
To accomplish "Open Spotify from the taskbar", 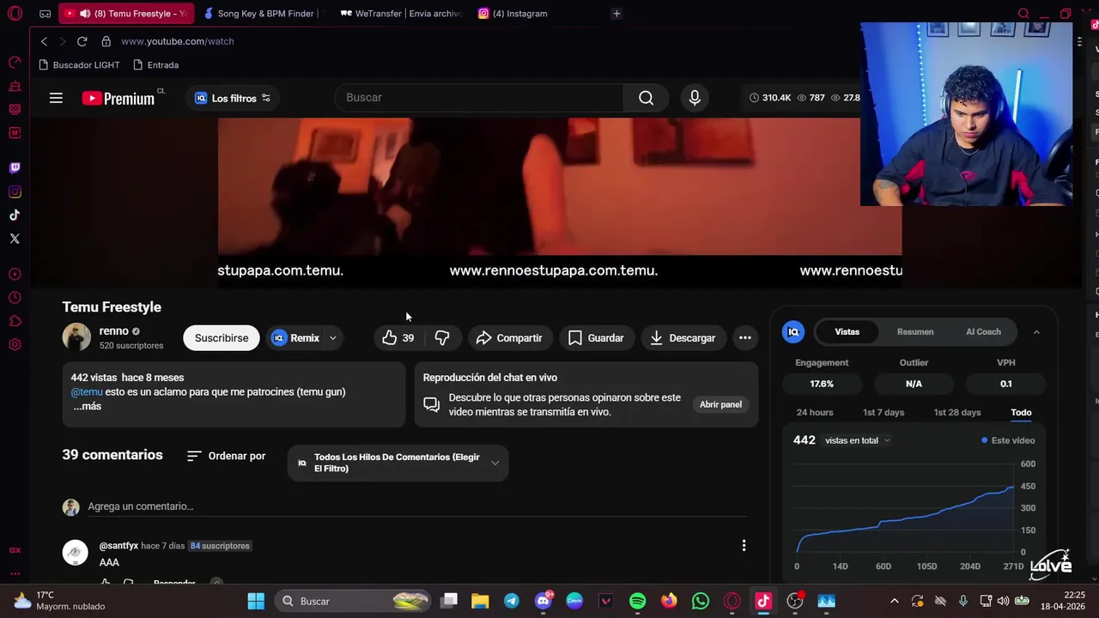I will [637, 601].
